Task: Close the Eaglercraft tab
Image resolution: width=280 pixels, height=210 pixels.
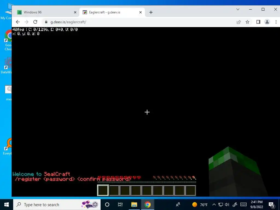Action: point(141,12)
